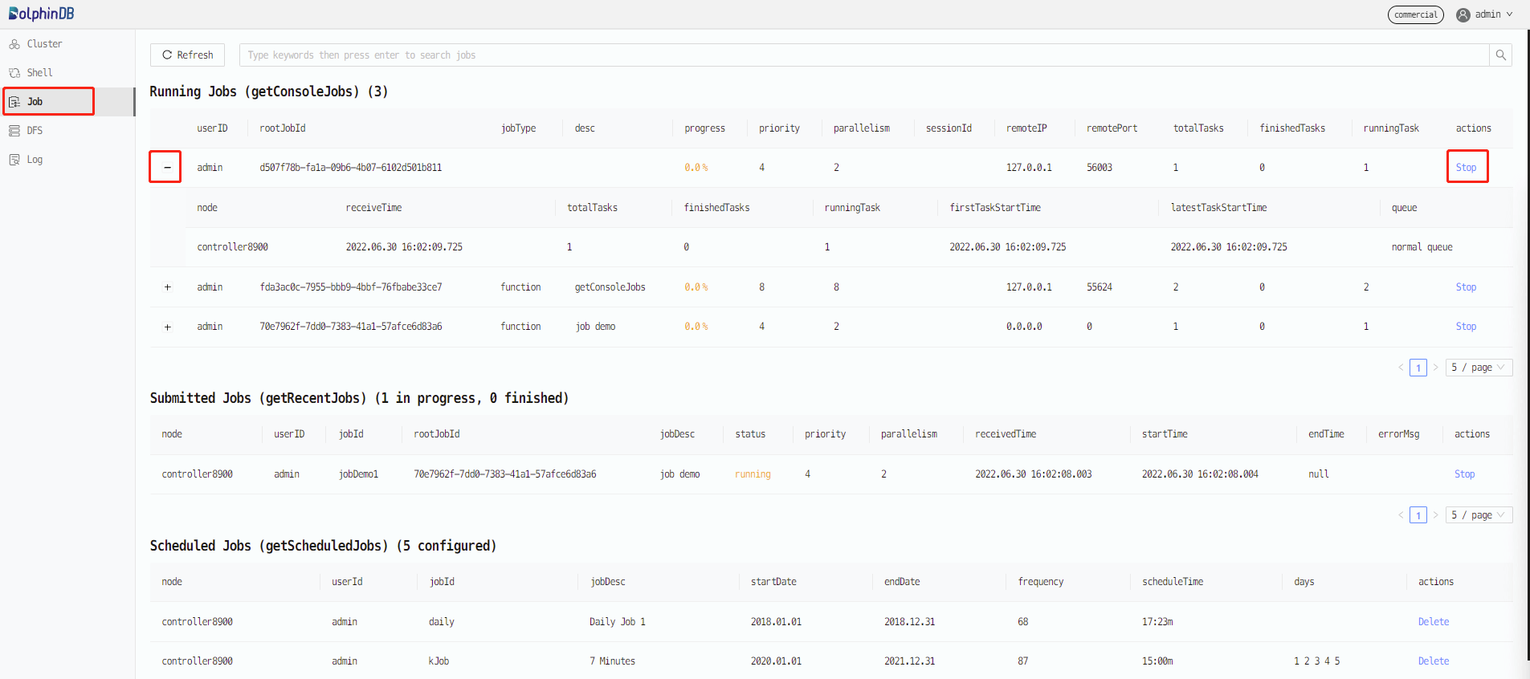Click the commercial license badge
This screenshot has height=679, width=1530.
point(1415,14)
